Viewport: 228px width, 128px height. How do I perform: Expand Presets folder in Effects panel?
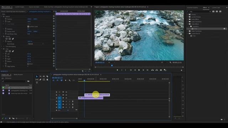point(187,15)
